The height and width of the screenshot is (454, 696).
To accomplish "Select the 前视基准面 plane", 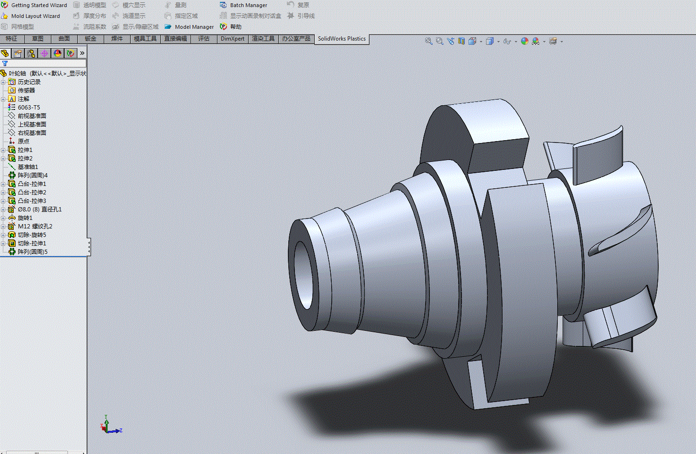I will [32, 116].
